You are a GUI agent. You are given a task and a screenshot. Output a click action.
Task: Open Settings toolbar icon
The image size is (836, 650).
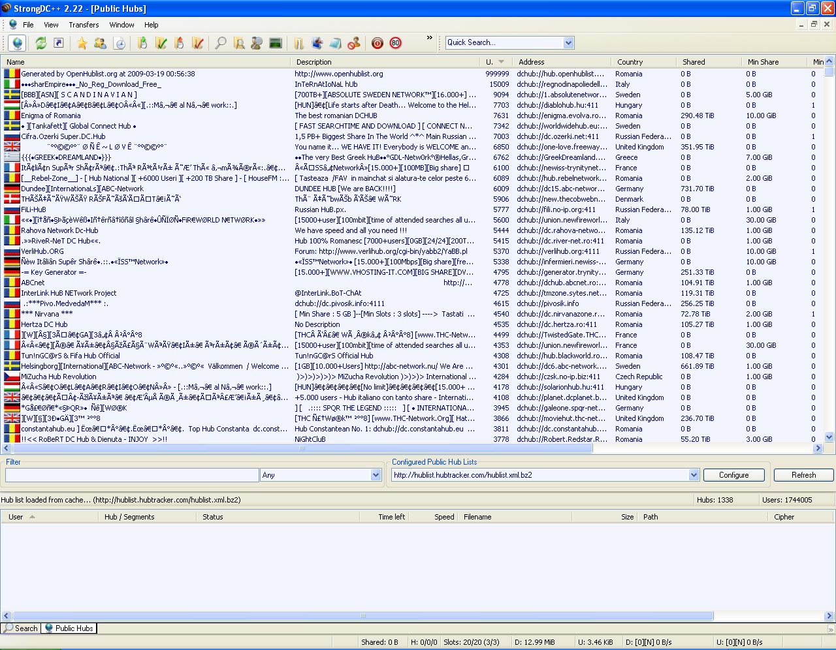click(317, 43)
